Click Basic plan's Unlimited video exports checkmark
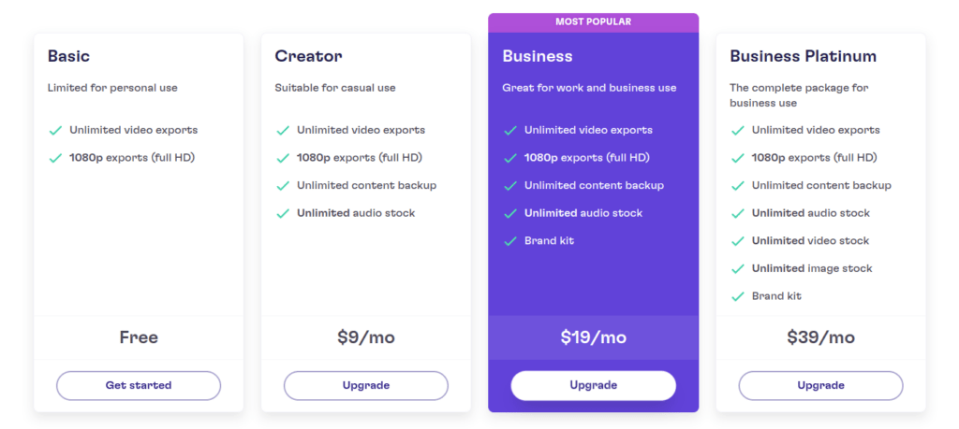 pyautogui.click(x=55, y=131)
